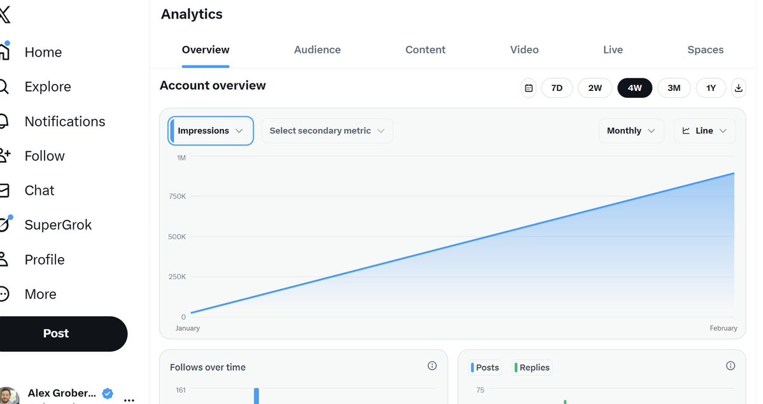Click the 1M axis label
The width and height of the screenshot is (763, 404).
pyautogui.click(x=181, y=158)
